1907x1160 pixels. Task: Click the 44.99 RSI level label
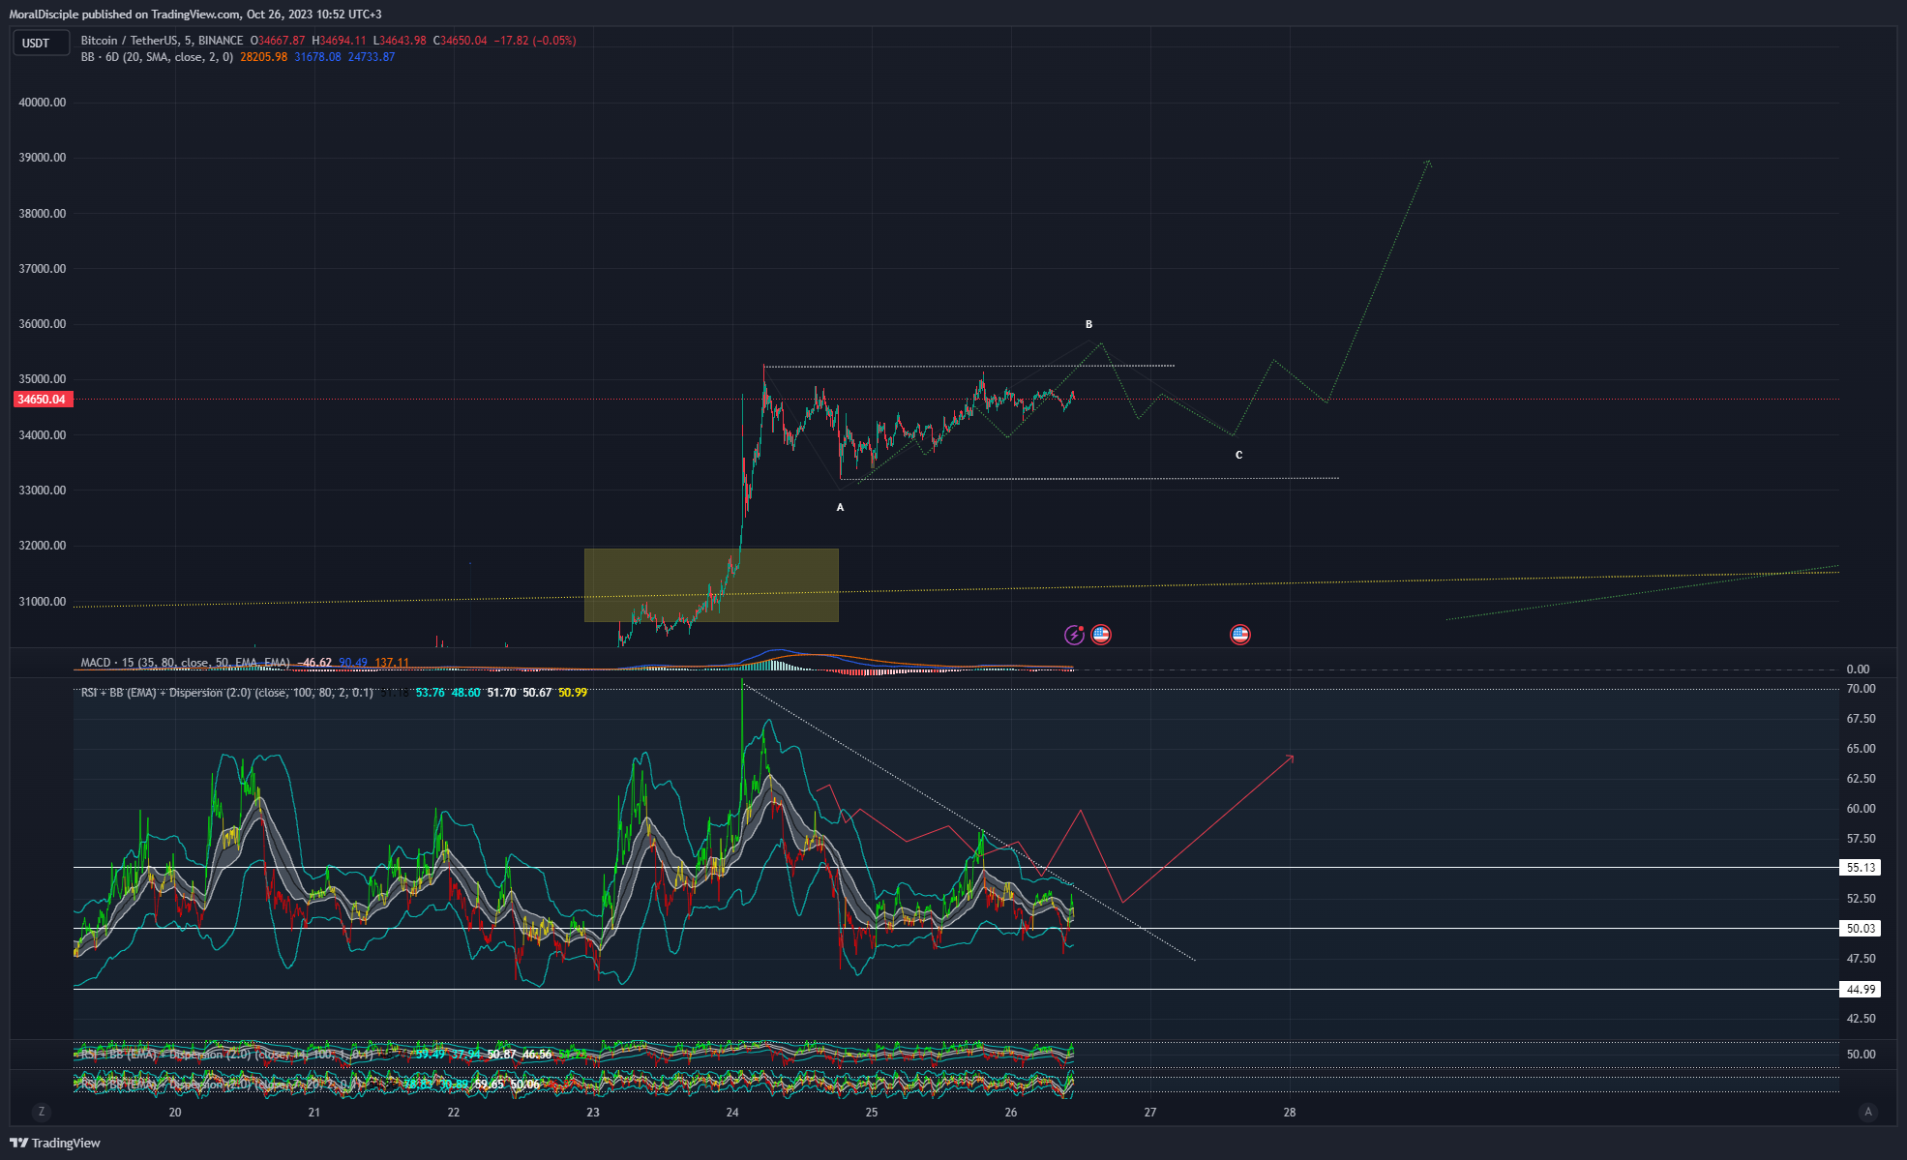click(x=1860, y=990)
